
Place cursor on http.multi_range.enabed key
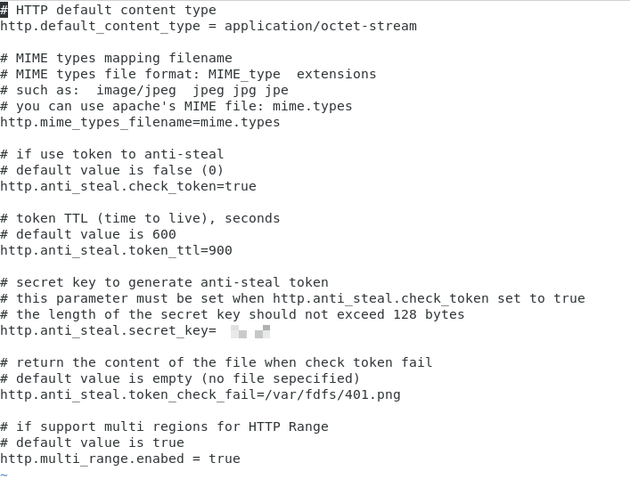tap(92, 459)
